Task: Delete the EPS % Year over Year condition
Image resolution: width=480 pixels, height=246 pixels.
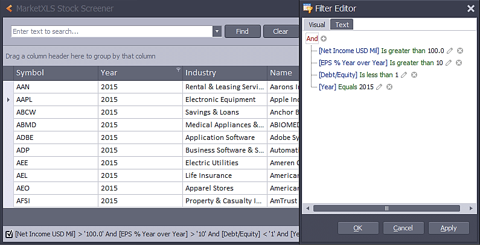Action: pos(459,63)
